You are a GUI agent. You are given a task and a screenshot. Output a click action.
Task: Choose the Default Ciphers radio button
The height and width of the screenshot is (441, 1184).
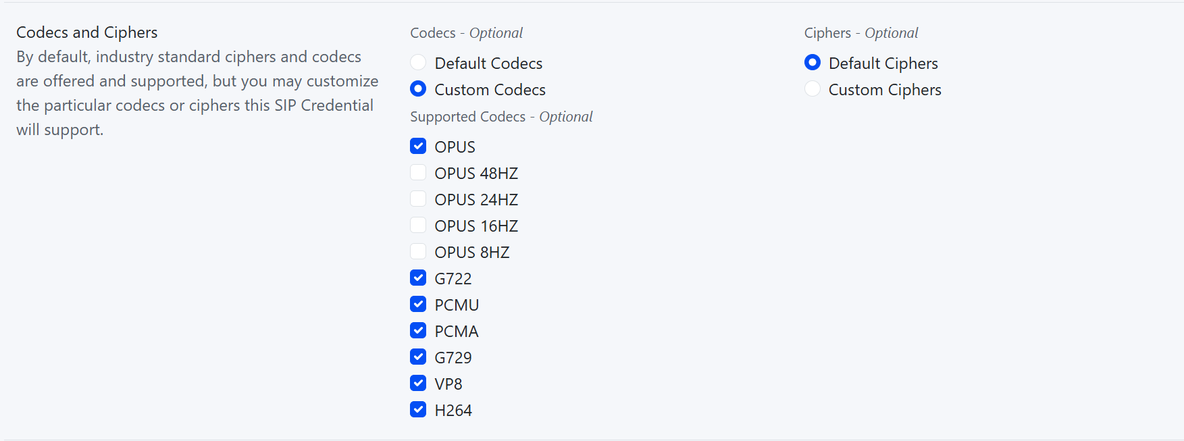[813, 63]
